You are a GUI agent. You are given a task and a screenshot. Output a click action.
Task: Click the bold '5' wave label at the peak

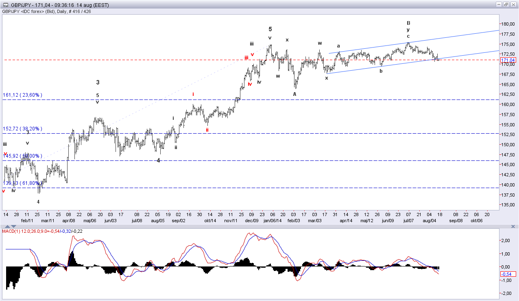(270, 29)
